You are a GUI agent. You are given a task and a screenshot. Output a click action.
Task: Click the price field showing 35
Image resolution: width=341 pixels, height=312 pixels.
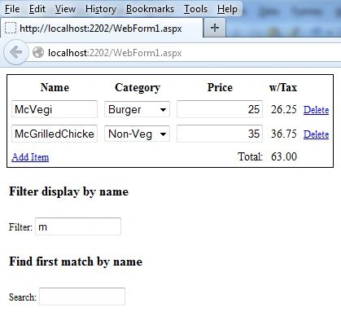(220, 134)
